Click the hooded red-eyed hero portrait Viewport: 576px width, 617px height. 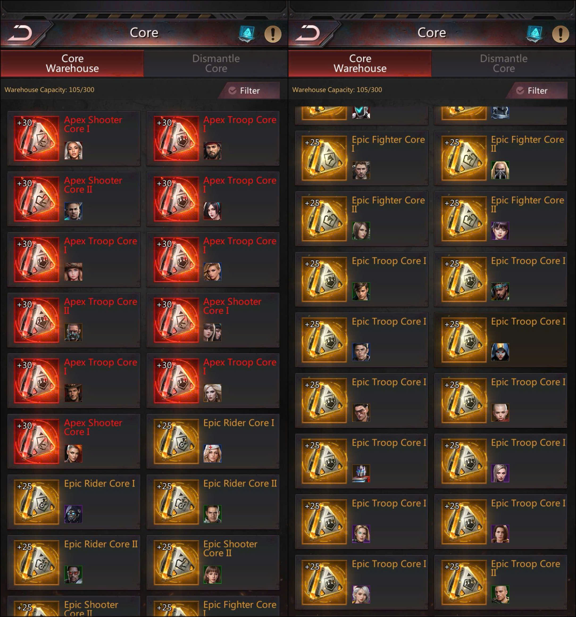pos(500,352)
